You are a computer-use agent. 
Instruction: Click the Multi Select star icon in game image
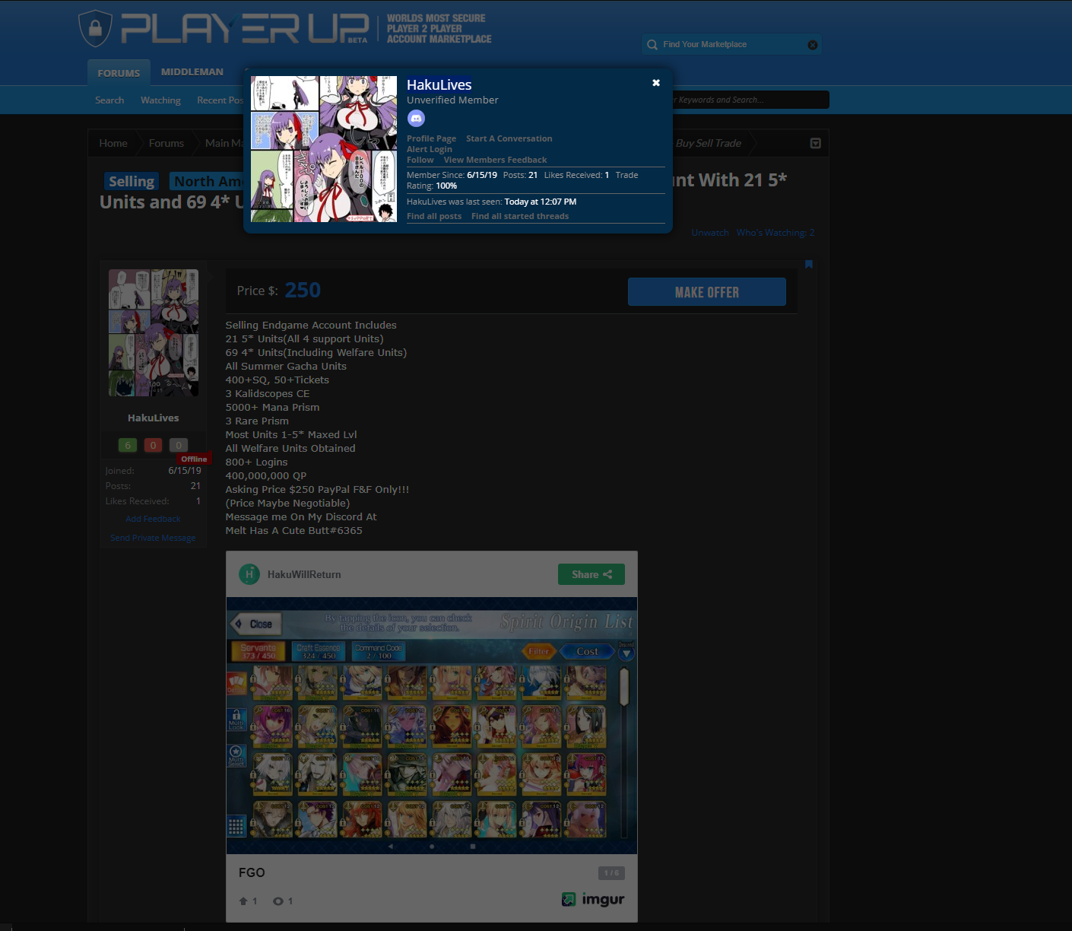pyautogui.click(x=236, y=755)
